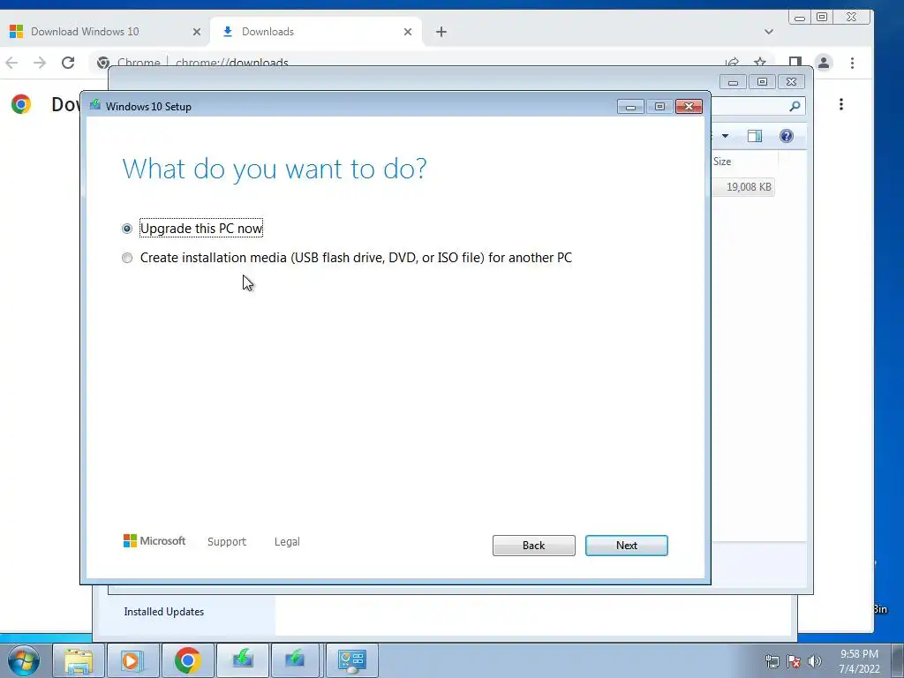The image size is (904, 678).
Task: Toggle Chrome side panel icon
Action: (x=795, y=63)
